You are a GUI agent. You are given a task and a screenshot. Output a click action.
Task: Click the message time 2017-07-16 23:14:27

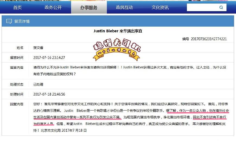[49, 58]
